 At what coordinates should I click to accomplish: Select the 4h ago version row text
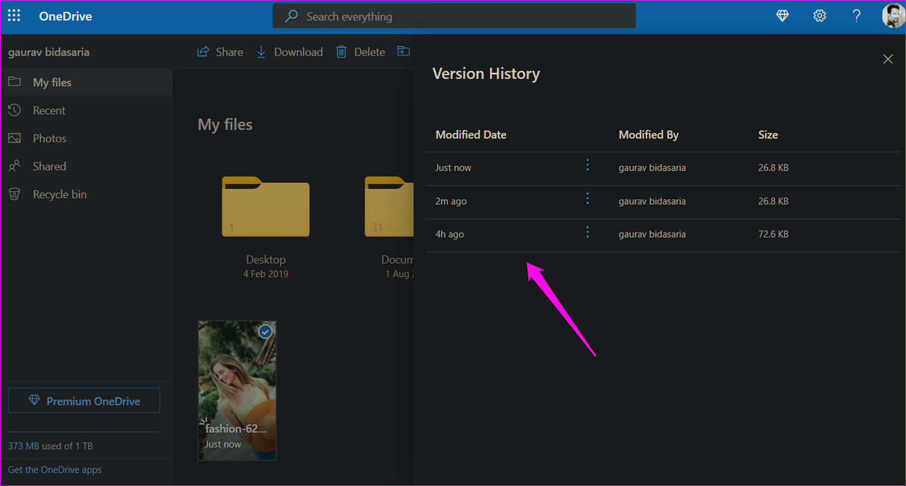(450, 234)
